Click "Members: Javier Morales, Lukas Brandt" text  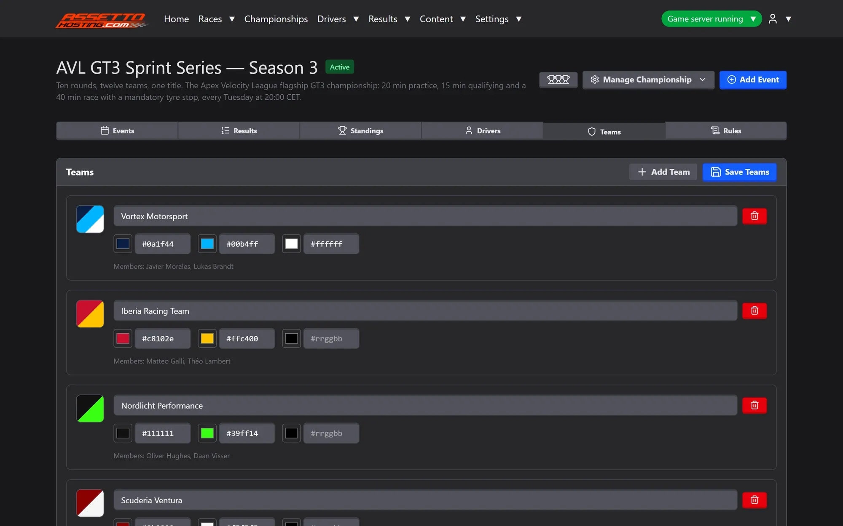tap(173, 266)
